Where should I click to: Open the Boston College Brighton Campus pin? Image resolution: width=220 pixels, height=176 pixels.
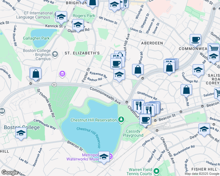coord(55,54)
